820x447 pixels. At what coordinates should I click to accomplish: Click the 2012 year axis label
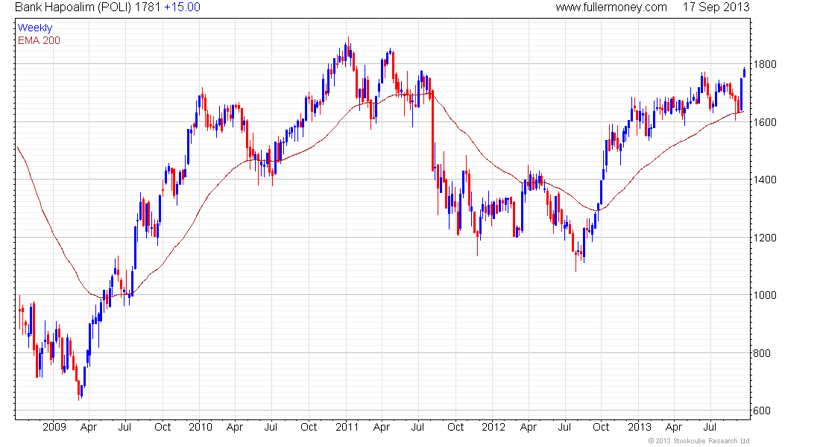coord(493,427)
